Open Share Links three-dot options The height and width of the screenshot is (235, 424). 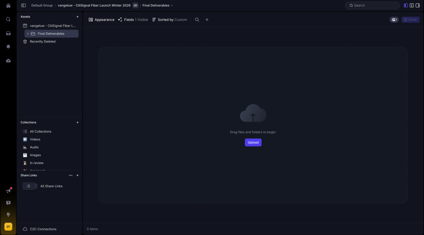coord(71,175)
